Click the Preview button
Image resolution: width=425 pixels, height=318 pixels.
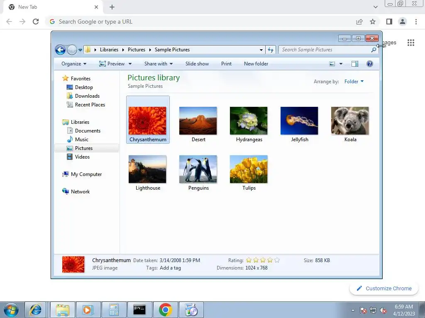point(112,64)
